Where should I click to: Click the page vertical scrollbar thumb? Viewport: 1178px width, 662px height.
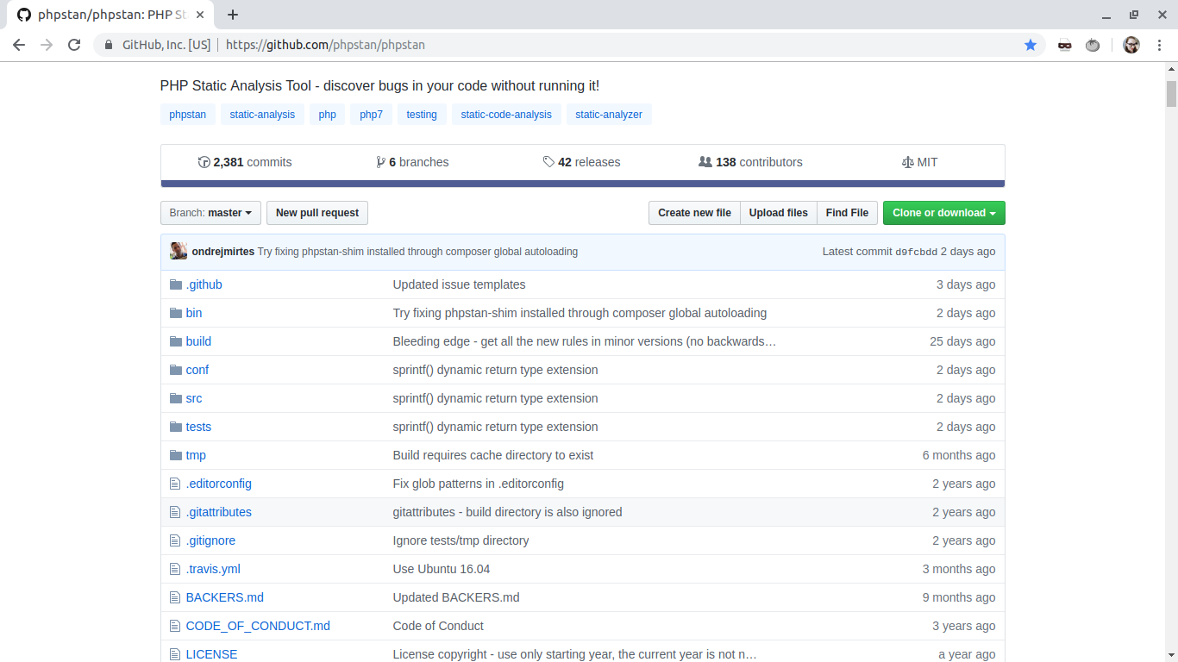pos(1171,94)
